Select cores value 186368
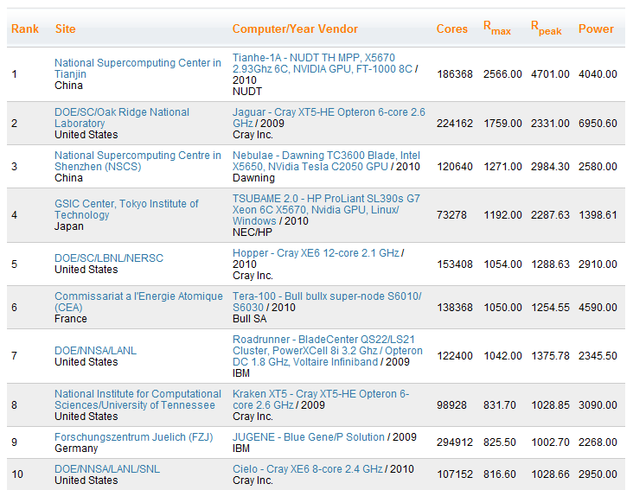Viewport: 633px width, 490px height. click(x=455, y=74)
